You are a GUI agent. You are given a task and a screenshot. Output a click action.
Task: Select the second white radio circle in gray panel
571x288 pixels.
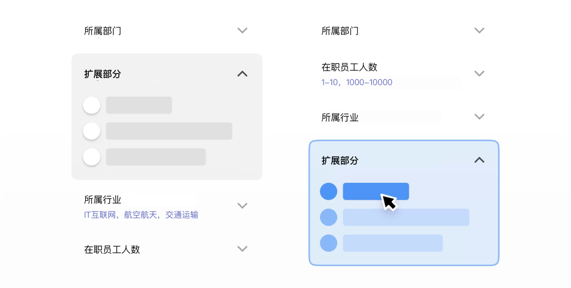(x=91, y=131)
